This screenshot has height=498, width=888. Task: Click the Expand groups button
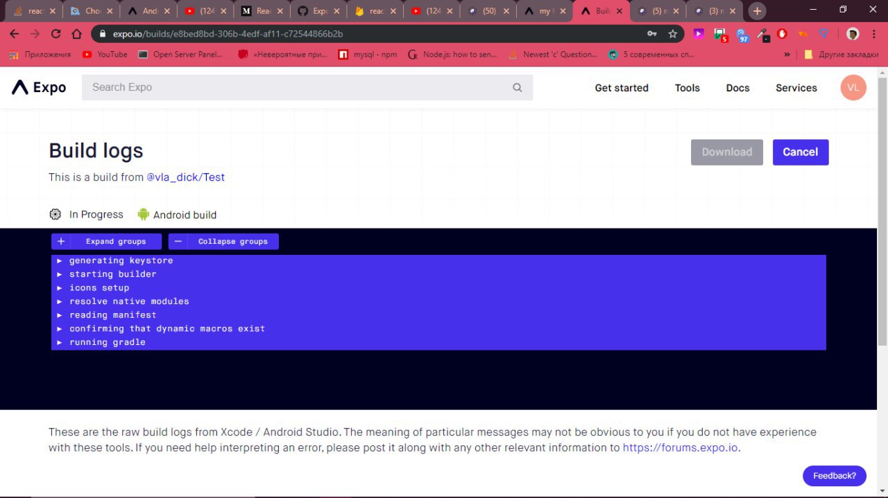(x=106, y=241)
